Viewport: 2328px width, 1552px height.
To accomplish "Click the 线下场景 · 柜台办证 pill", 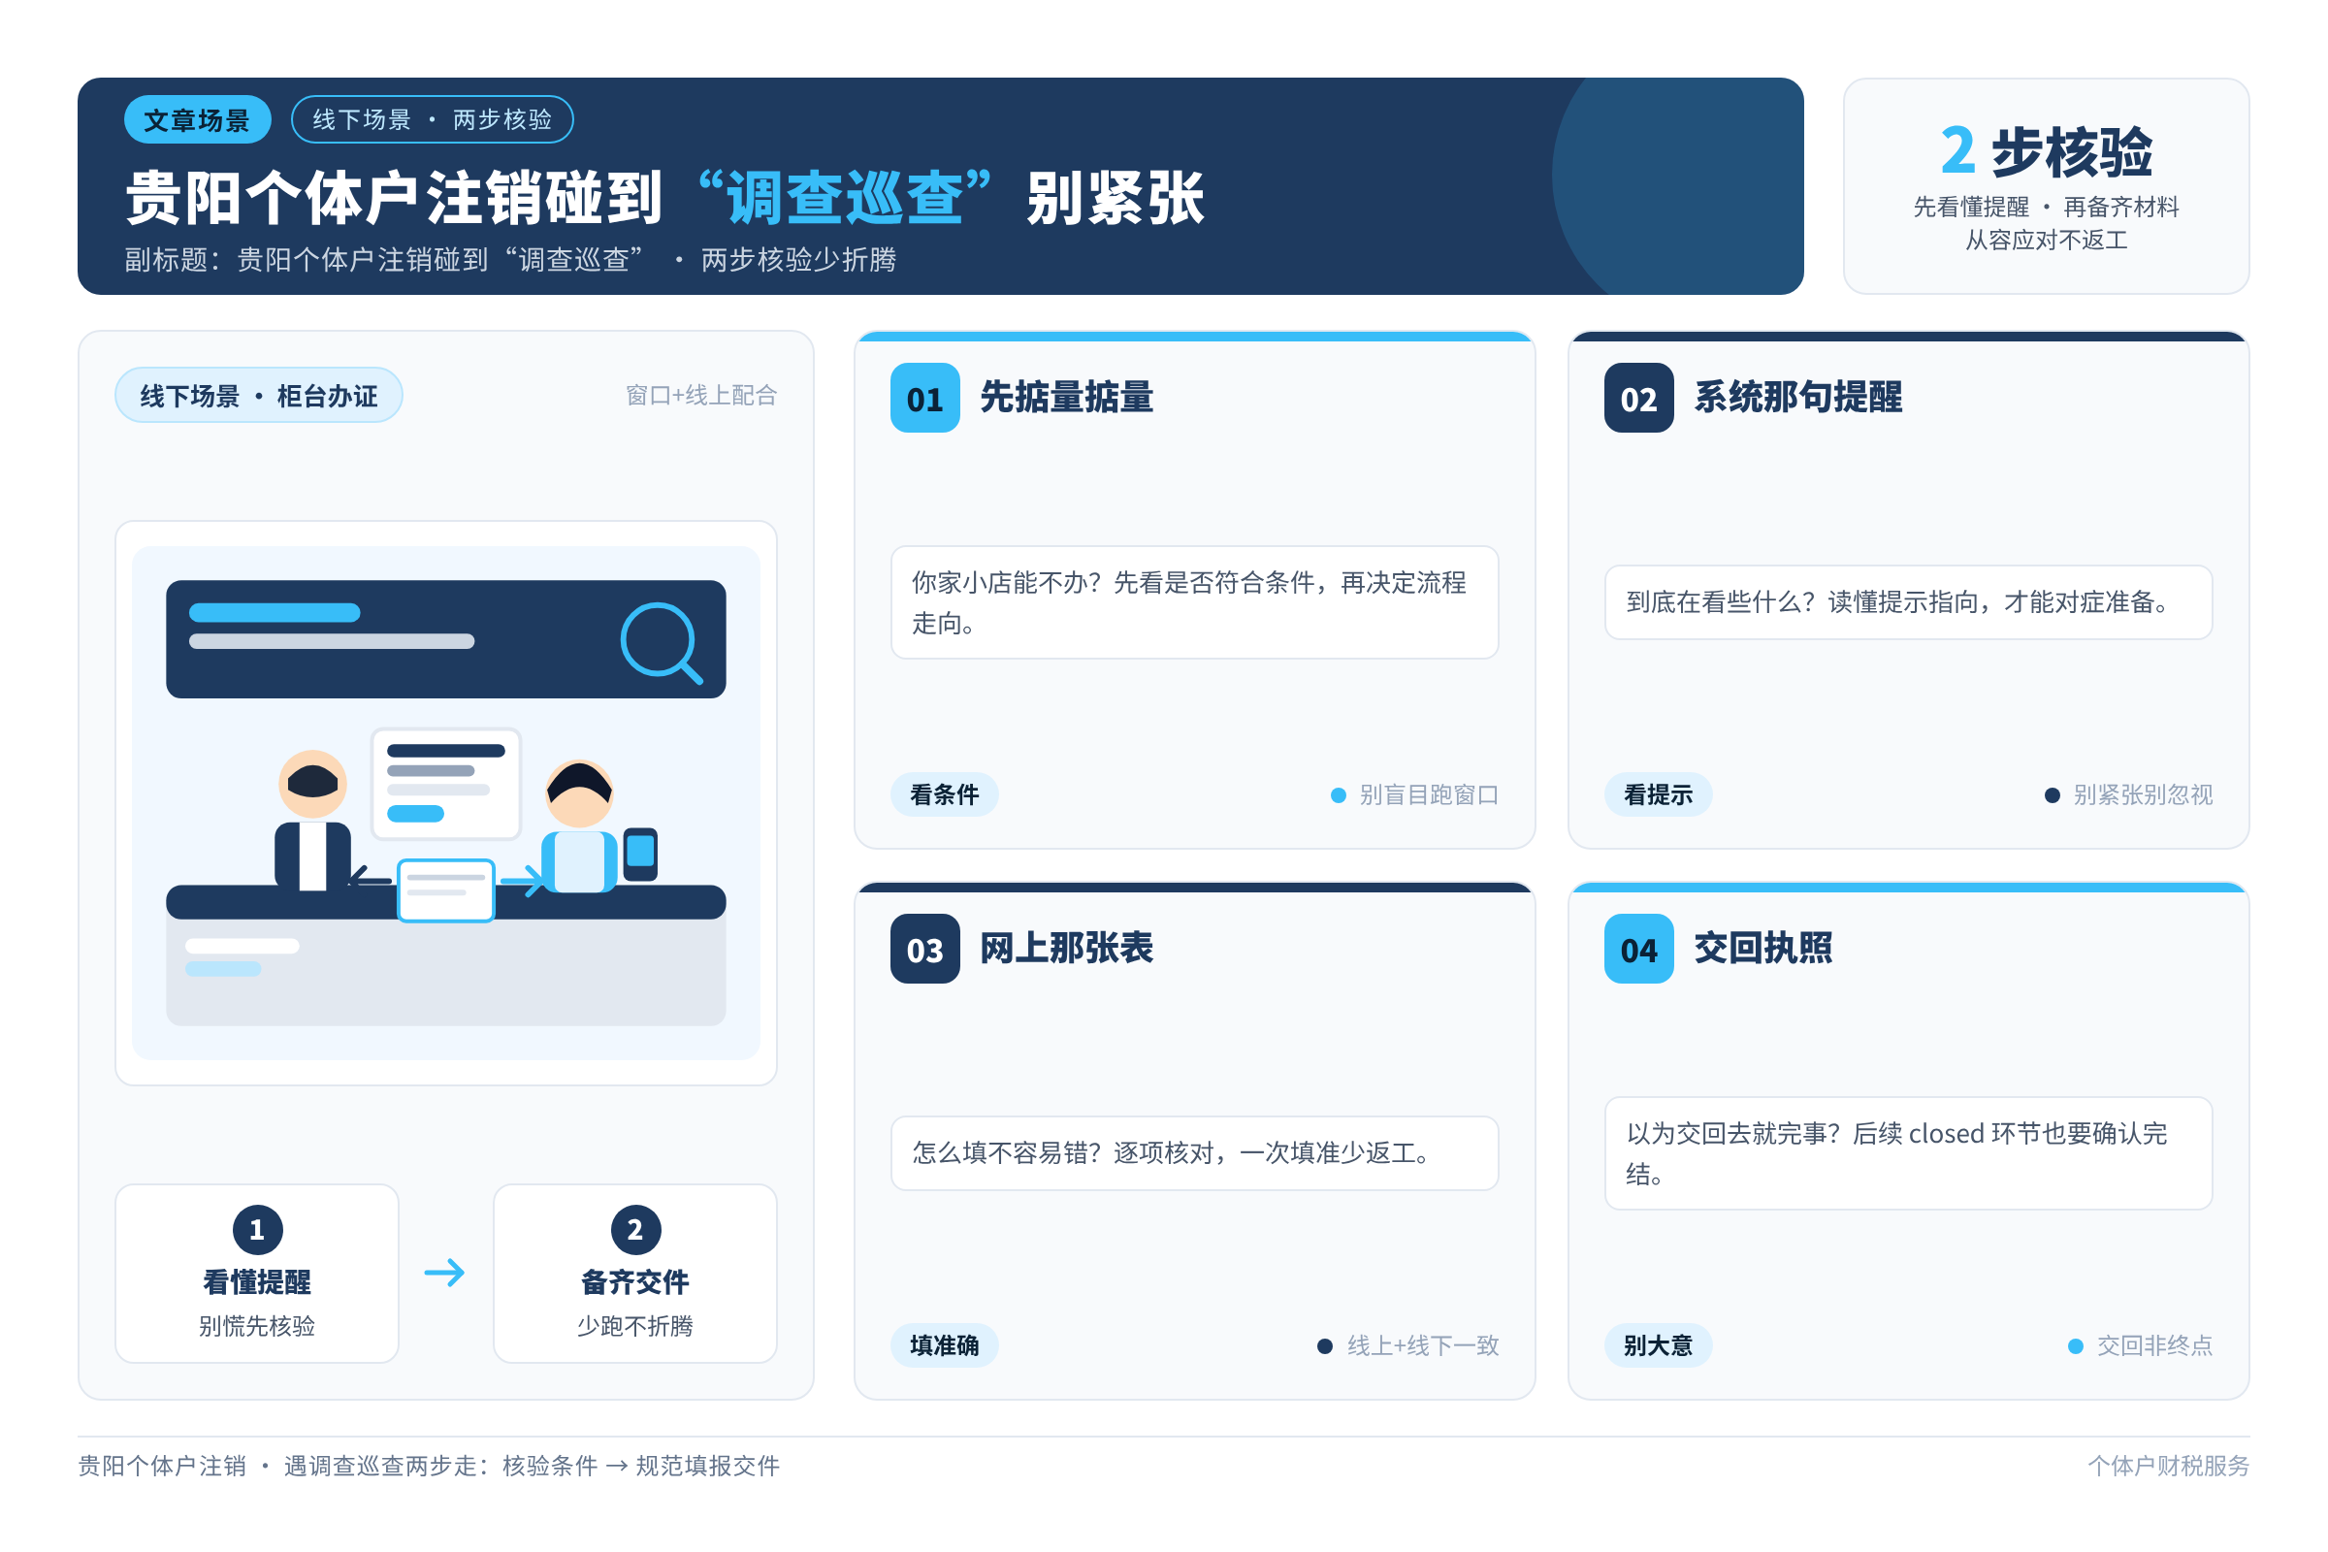I will tap(258, 395).
